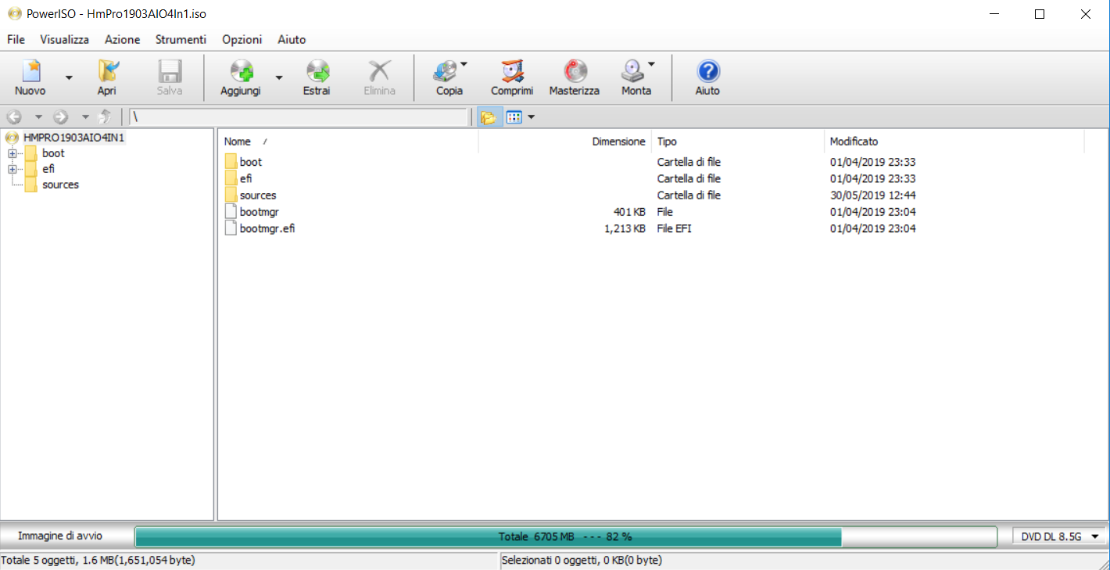Click the boot folder icon in list
Image resolution: width=1110 pixels, height=570 pixels.
tap(231, 162)
